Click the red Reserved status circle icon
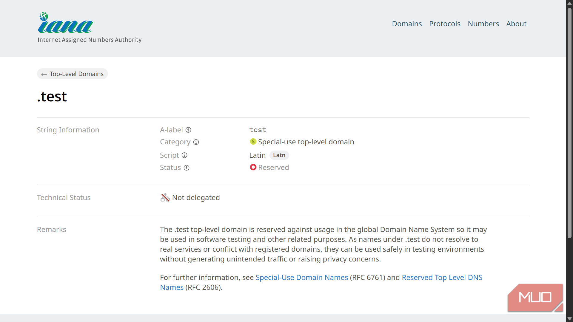 click(253, 167)
